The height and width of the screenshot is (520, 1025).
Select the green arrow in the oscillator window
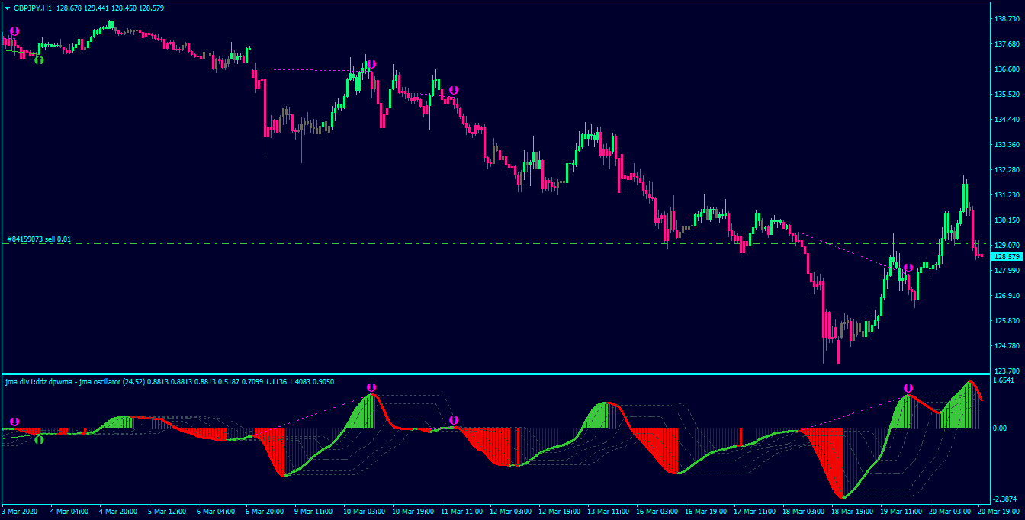(x=39, y=439)
